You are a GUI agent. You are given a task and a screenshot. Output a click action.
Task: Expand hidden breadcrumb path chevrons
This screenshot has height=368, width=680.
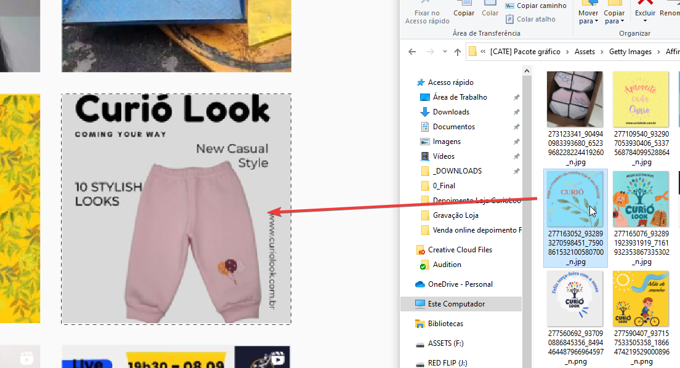point(483,52)
